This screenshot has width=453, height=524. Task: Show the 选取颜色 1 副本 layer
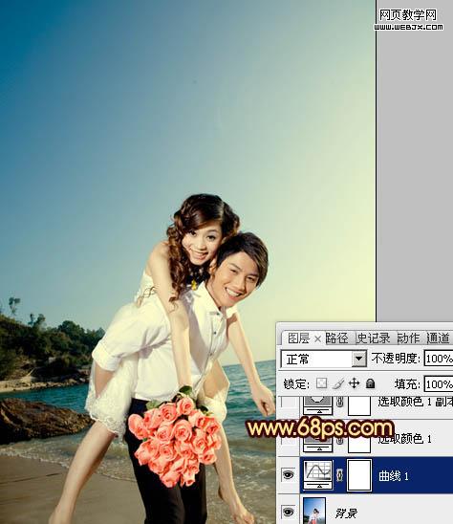289,402
